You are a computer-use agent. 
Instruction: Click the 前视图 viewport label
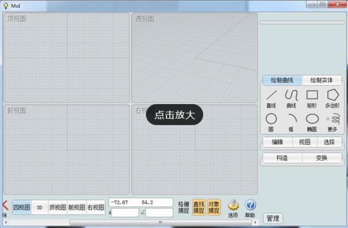pos(16,110)
